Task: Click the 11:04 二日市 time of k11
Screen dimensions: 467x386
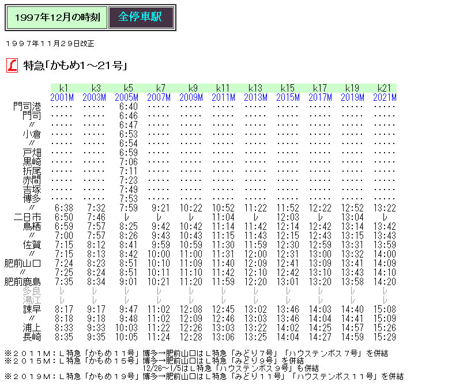Action: (x=223, y=217)
